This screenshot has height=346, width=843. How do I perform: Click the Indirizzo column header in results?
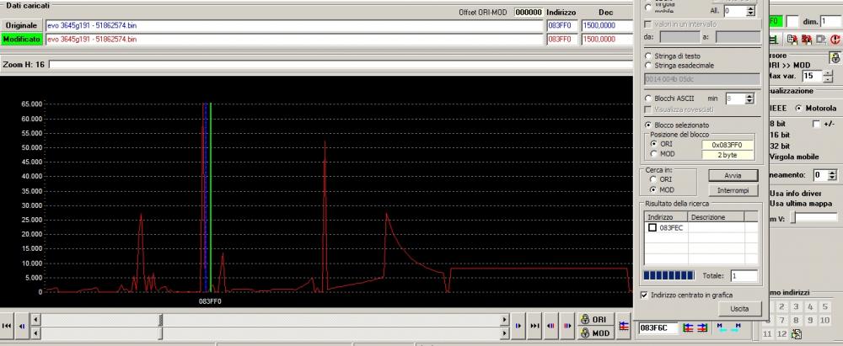[666, 217]
